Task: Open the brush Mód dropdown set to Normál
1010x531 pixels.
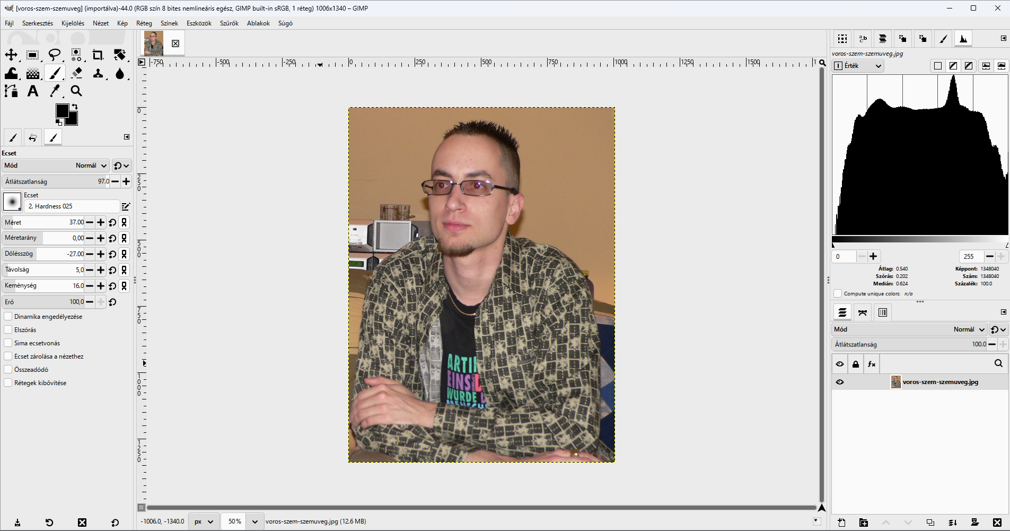Action: tap(56, 166)
